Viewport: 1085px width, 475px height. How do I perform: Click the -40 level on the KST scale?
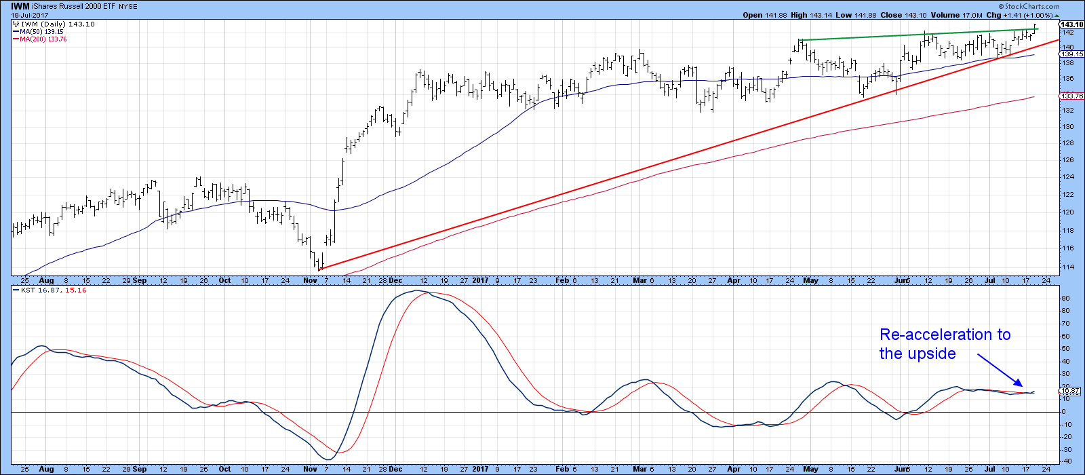coord(1067,462)
